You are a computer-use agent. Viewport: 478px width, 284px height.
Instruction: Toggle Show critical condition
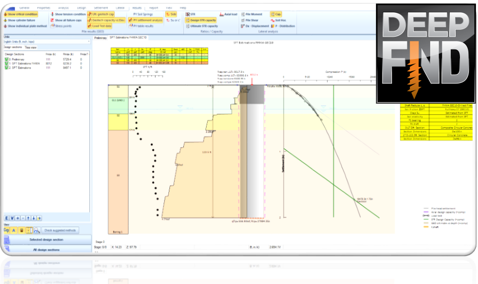click(x=21, y=14)
